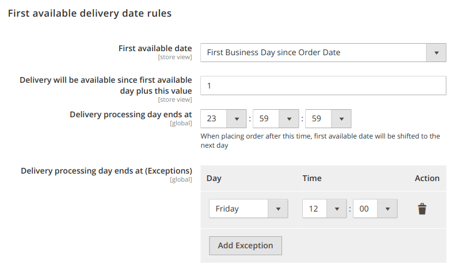This screenshot has width=449, height=269.
Task: Open the First available date dropdown
Action: pos(323,53)
